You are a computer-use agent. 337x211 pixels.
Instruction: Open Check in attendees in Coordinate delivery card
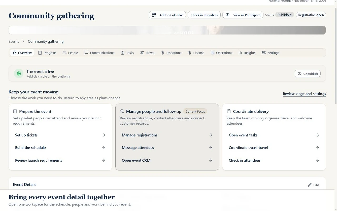point(274,160)
